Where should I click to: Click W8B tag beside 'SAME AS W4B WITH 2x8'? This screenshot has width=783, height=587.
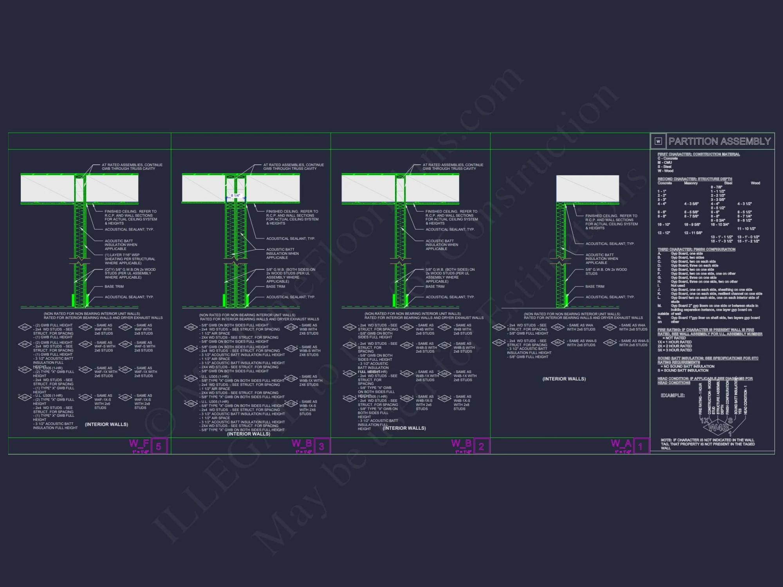click(444, 327)
